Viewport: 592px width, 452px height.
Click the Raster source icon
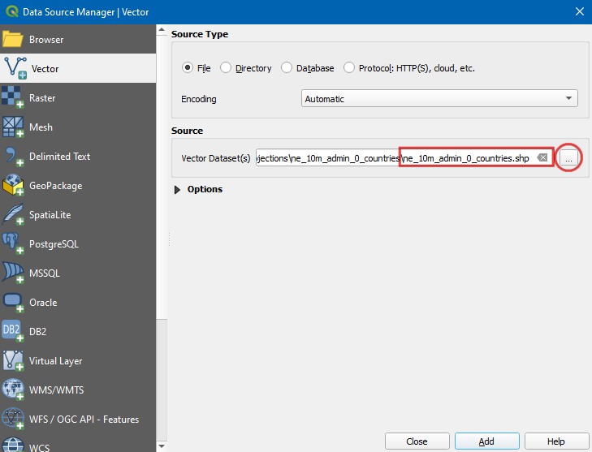[x=13, y=98]
